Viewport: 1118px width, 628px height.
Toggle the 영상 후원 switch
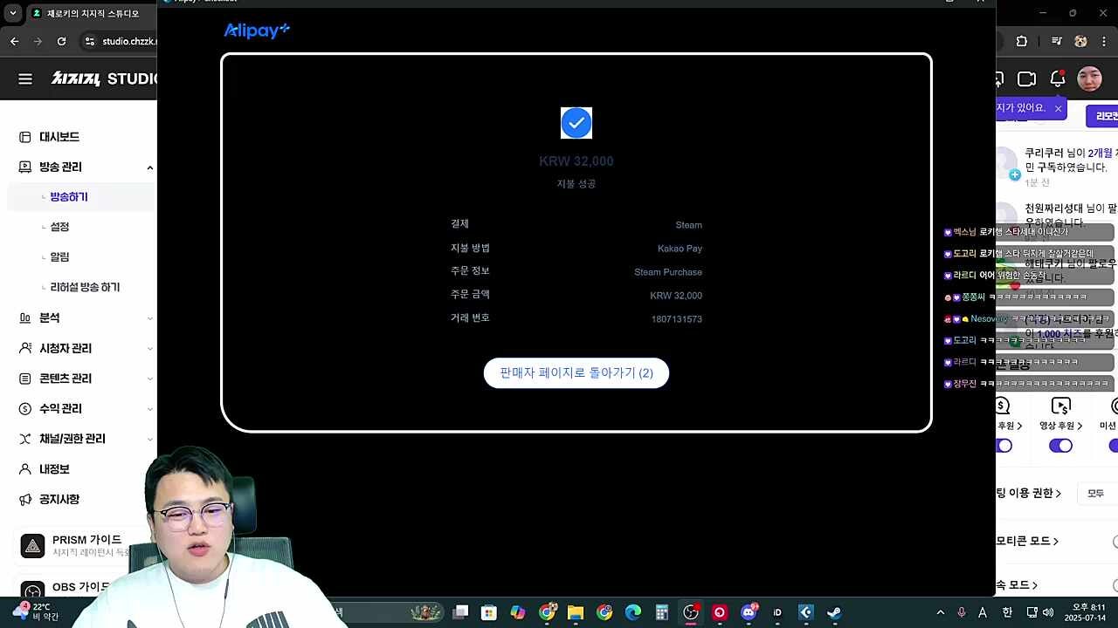tap(1060, 446)
